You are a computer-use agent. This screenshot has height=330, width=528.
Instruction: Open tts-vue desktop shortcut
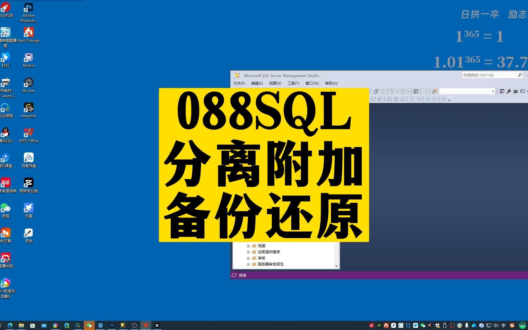pyautogui.click(x=28, y=85)
